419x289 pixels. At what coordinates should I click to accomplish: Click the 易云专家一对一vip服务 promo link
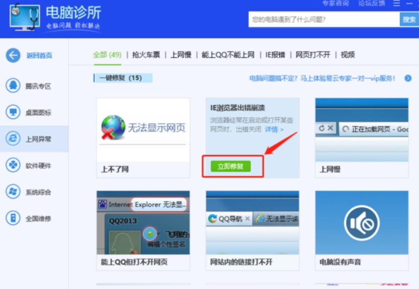click(x=322, y=78)
